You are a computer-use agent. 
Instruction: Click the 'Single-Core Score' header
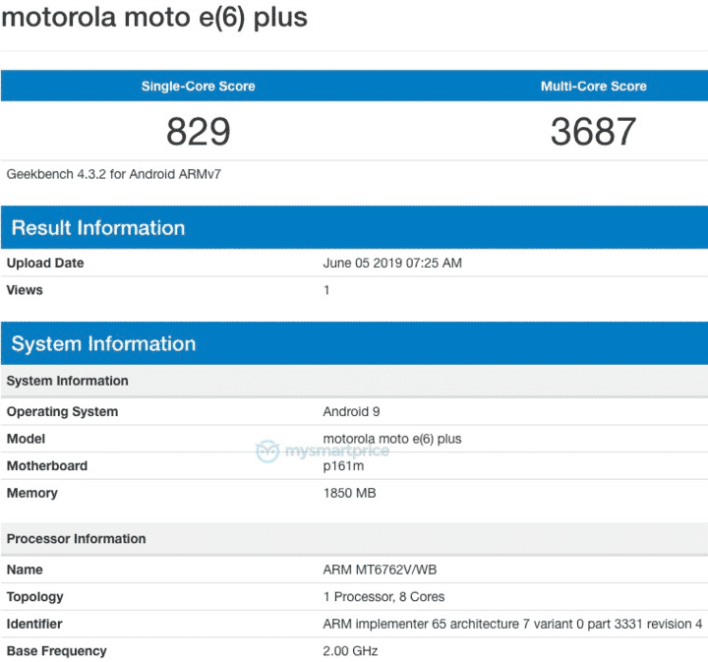tap(199, 86)
